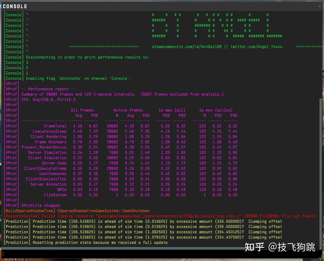
Task: Click the UserCommands row label
Action: pos(53,174)
